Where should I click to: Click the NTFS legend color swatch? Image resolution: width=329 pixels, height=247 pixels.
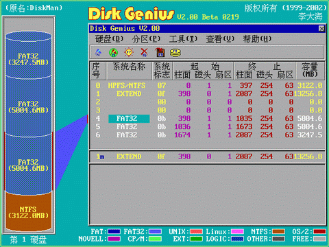coord(278,232)
